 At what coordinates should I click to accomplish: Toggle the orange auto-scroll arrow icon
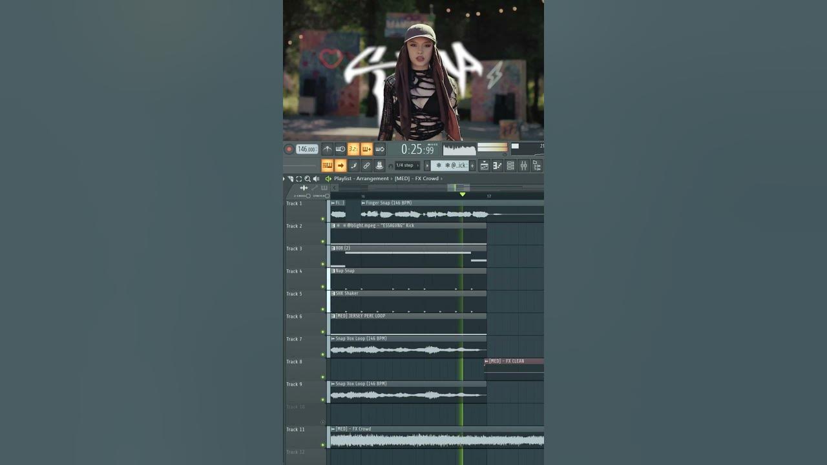(x=340, y=166)
